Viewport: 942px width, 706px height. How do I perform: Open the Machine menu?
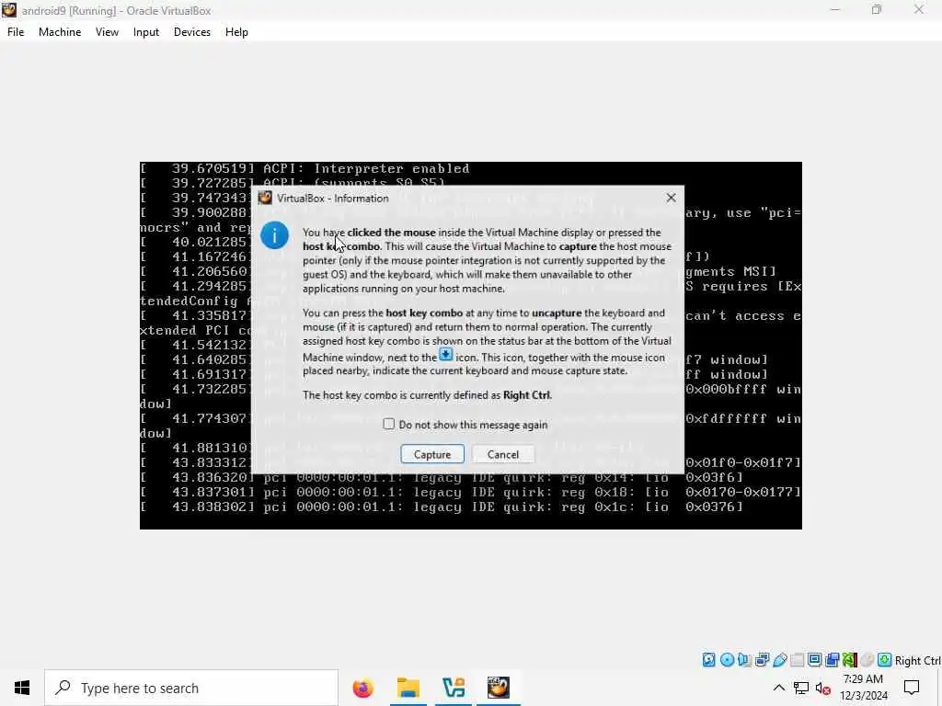[60, 32]
